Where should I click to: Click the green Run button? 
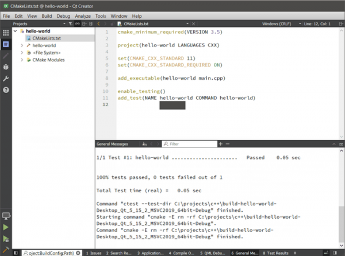[6, 227]
